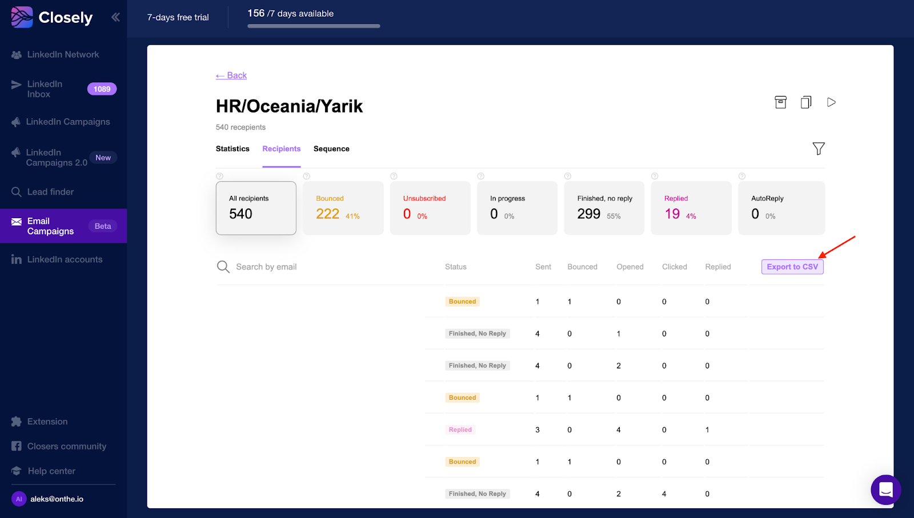Filter by the Bounced stat card
914x518 pixels.
(x=343, y=208)
